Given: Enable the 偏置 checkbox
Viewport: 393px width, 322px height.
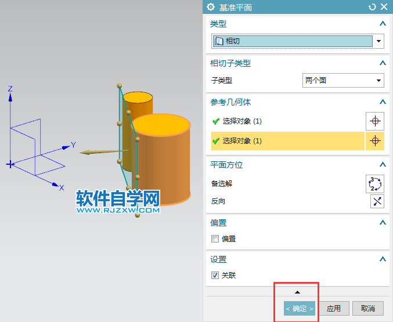Looking at the screenshot, I should [215, 238].
